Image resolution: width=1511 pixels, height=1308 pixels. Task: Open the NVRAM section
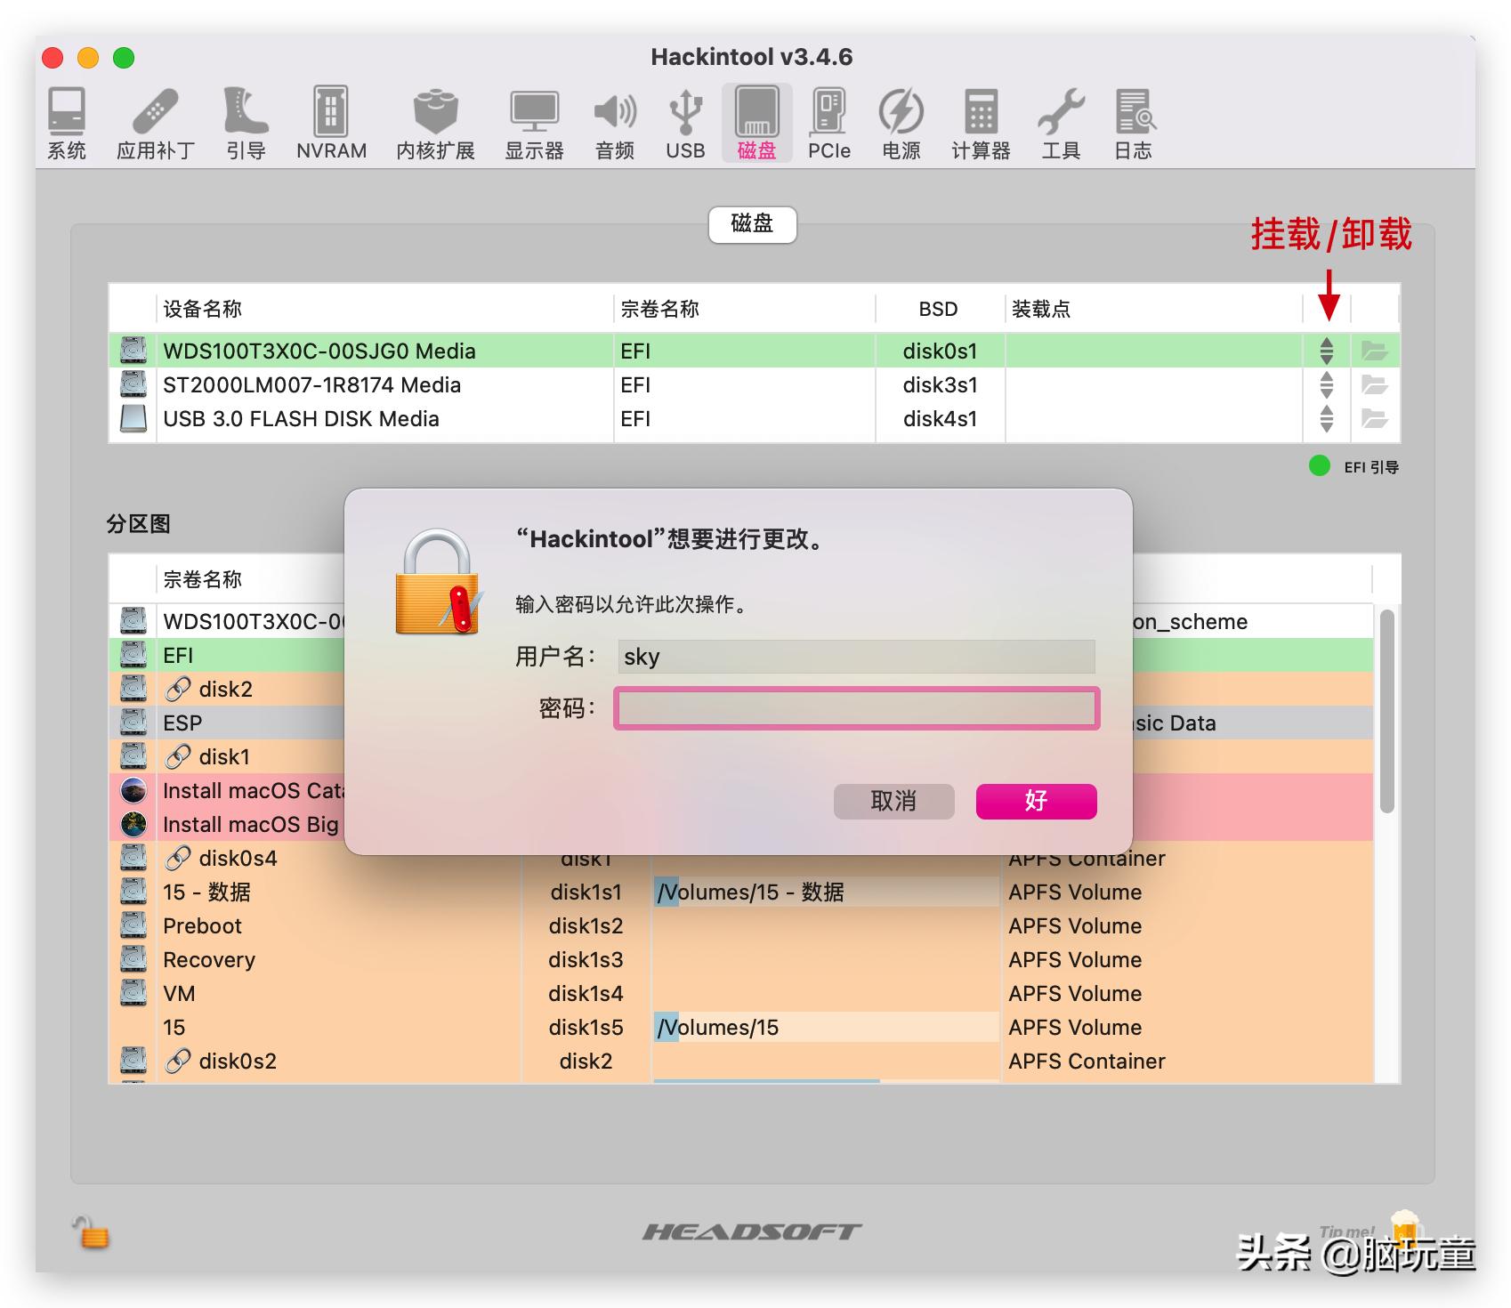(x=331, y=124)
